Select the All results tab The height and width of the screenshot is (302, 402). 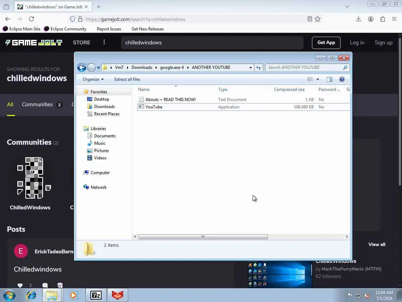10,105
